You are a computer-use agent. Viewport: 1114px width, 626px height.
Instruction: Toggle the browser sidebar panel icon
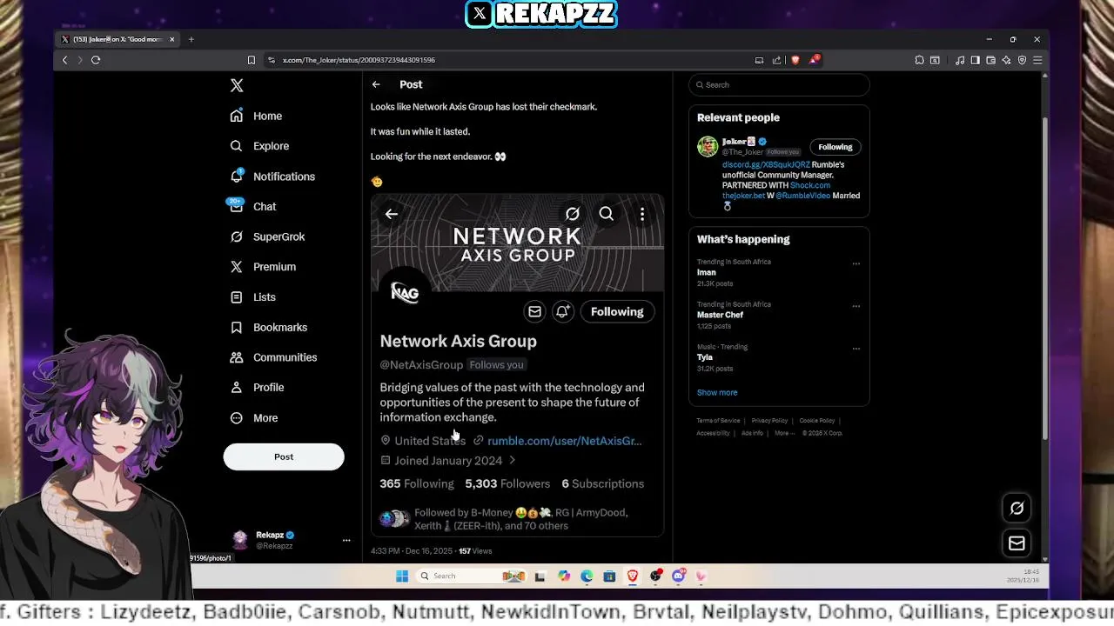pyautogui.click(x=975, y=60)
